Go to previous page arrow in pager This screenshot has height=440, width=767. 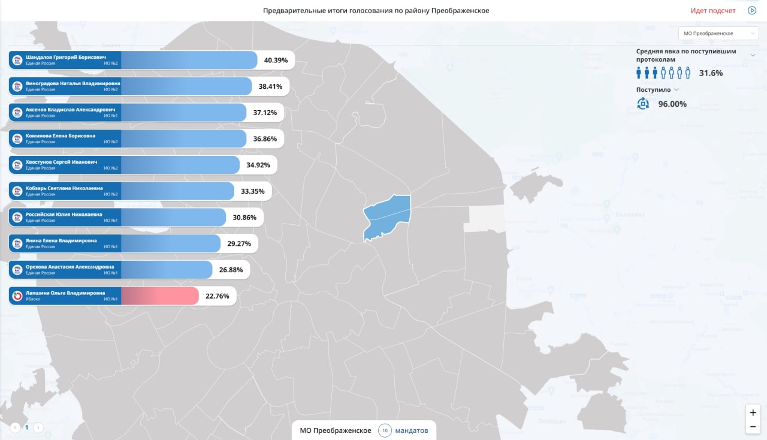point(16,427)
